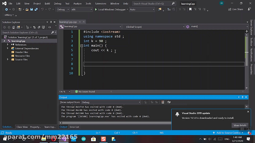Open the Global Scope dropdown

click(154, 27)
